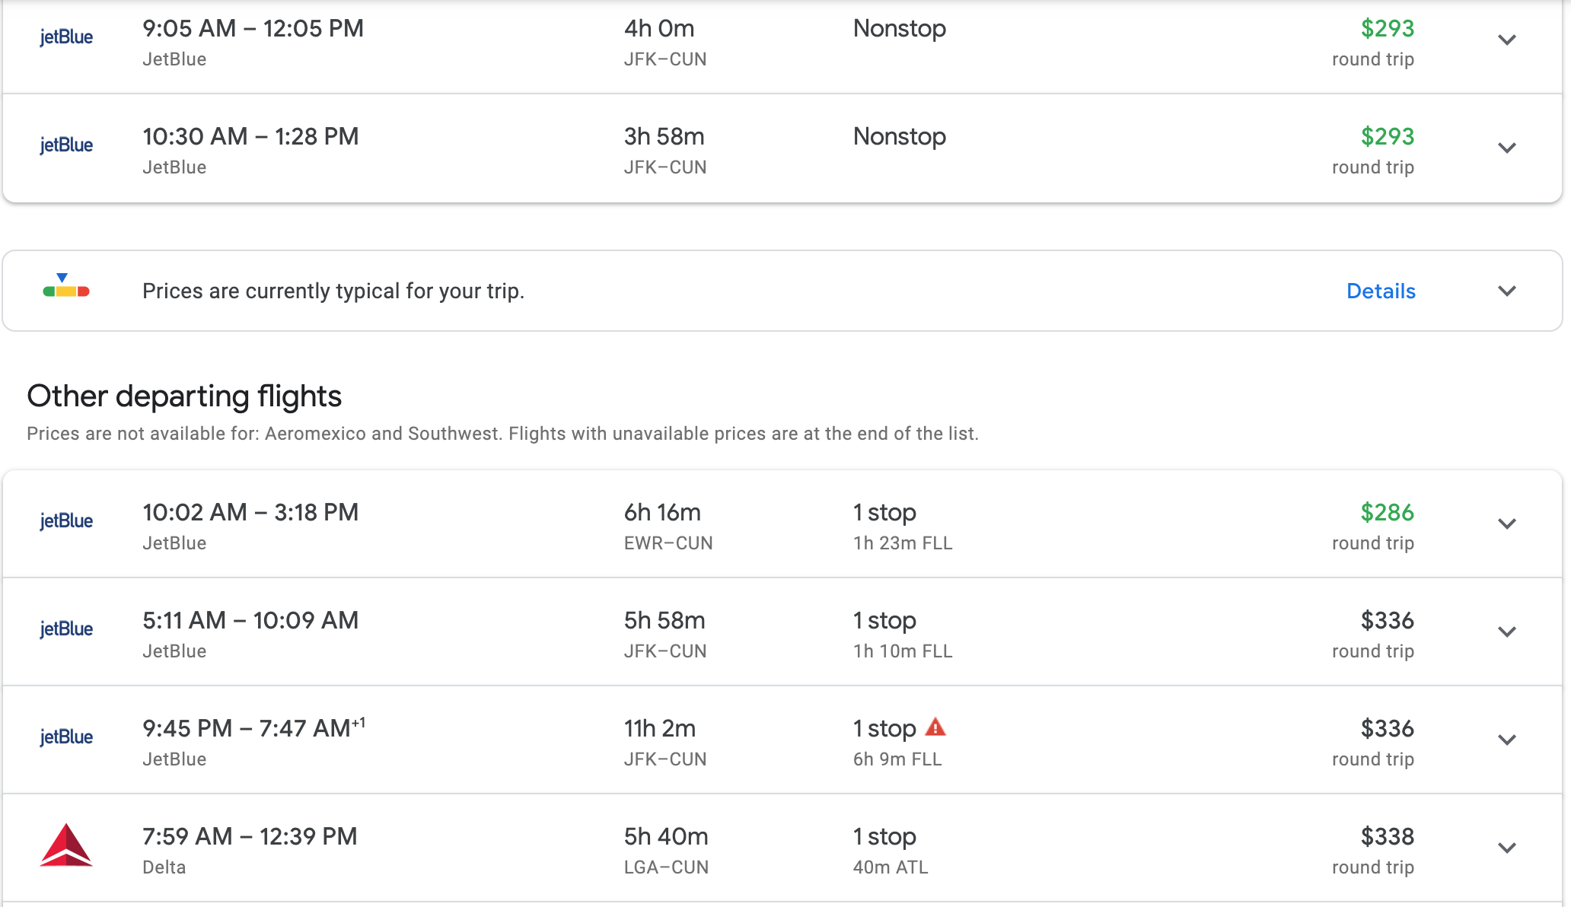Select the $293 price on 9:05 AM flight

click(1387, 29)
